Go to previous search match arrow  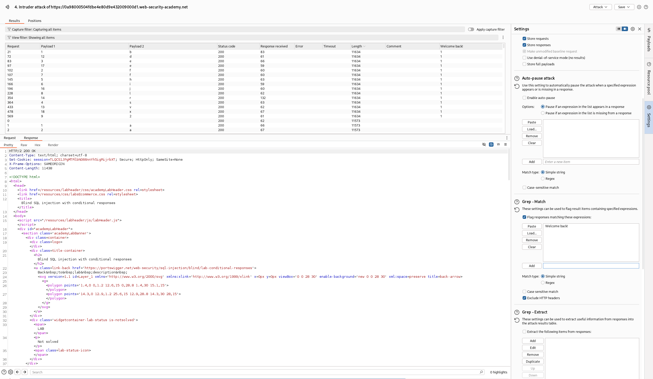pos(18,372)
